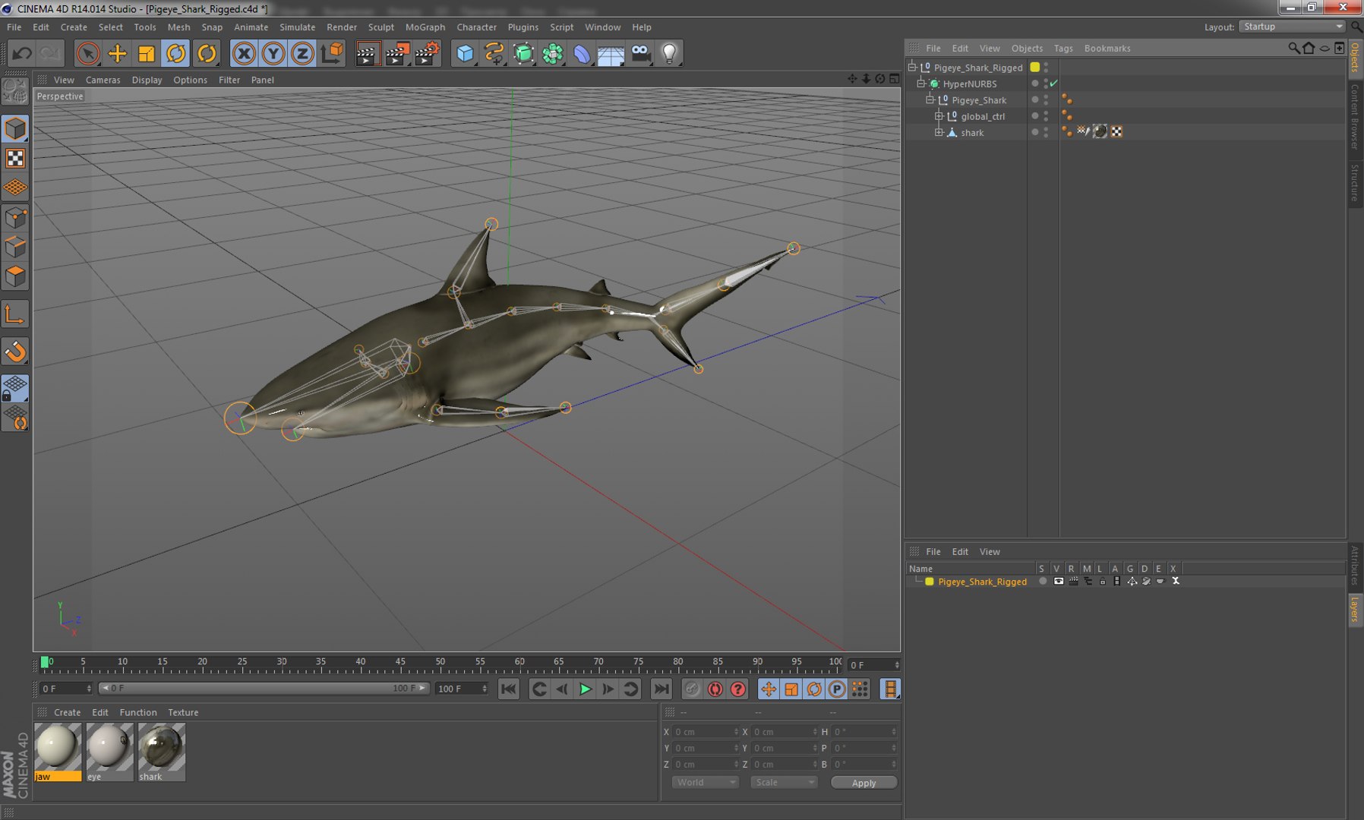The image size is (1364, 820).
Task: Toggle autokeying record button
Action: [715, 689]
